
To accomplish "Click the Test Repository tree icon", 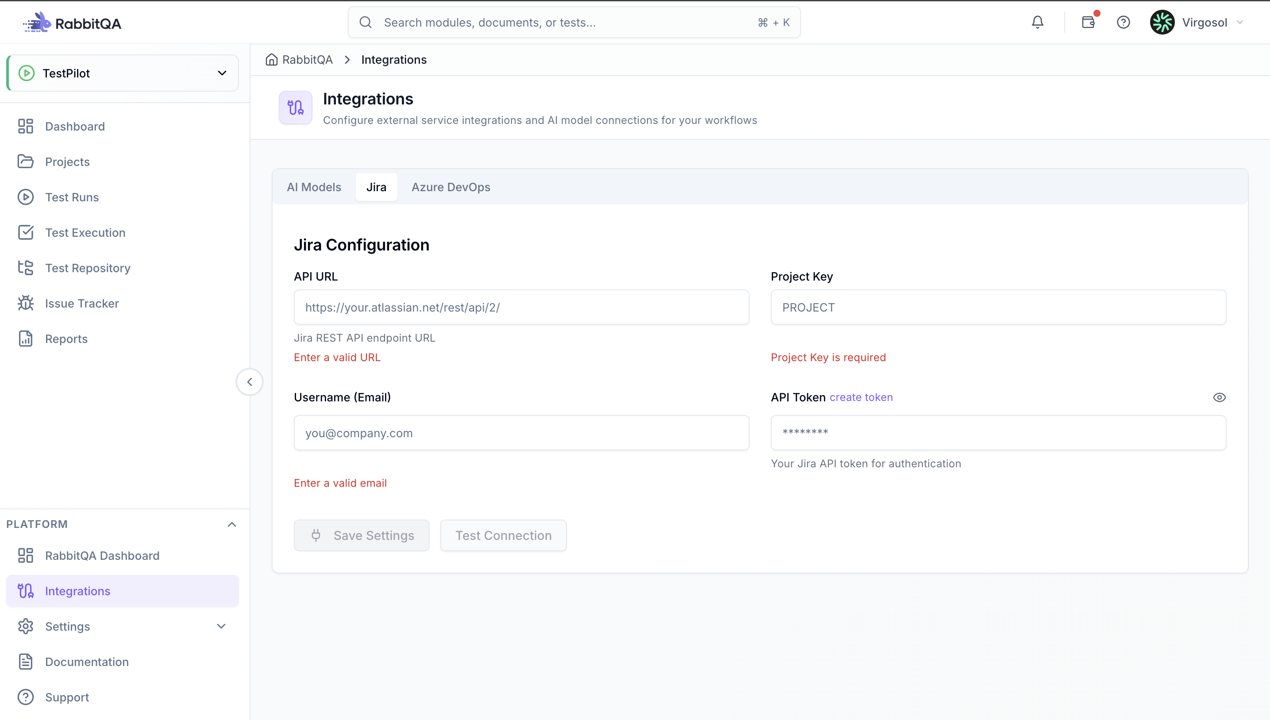I will click(x=26, y=268).
